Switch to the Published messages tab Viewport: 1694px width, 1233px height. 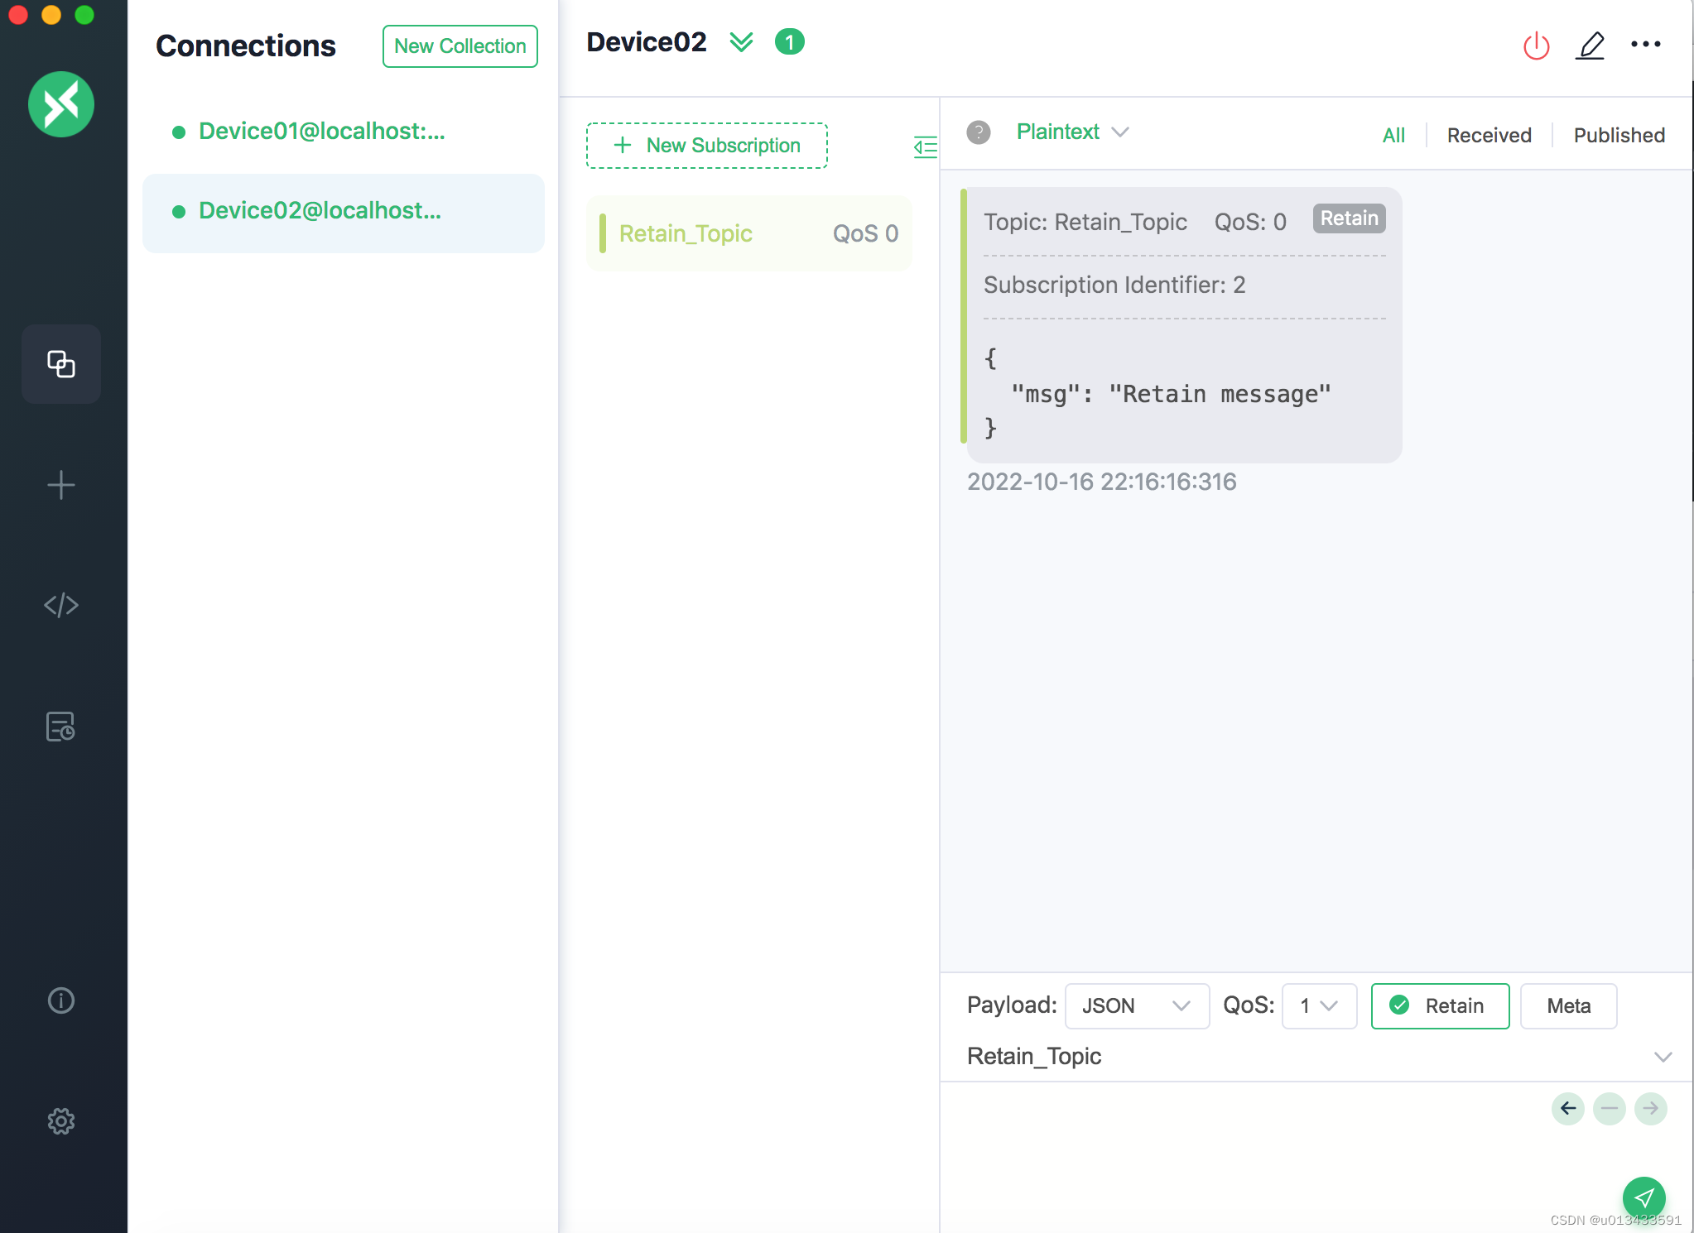pyautogui.click(x=1619, y=135)
